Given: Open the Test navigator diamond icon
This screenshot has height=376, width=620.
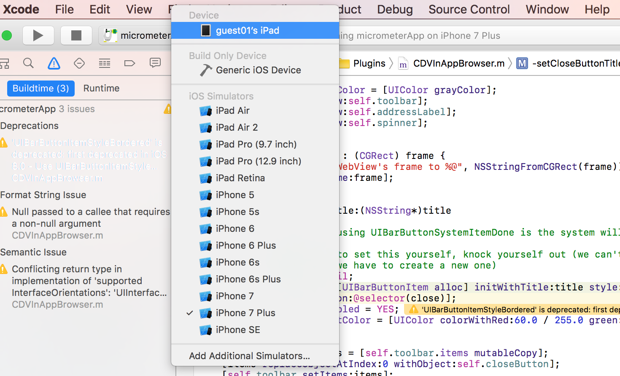Looking at the screenshot, I should click(79, 63).
